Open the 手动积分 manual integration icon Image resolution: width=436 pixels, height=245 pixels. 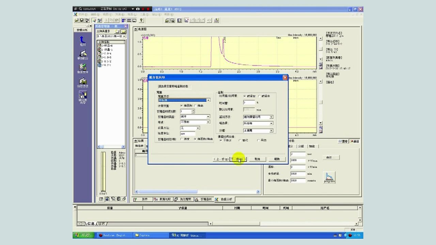pos(82,54)
